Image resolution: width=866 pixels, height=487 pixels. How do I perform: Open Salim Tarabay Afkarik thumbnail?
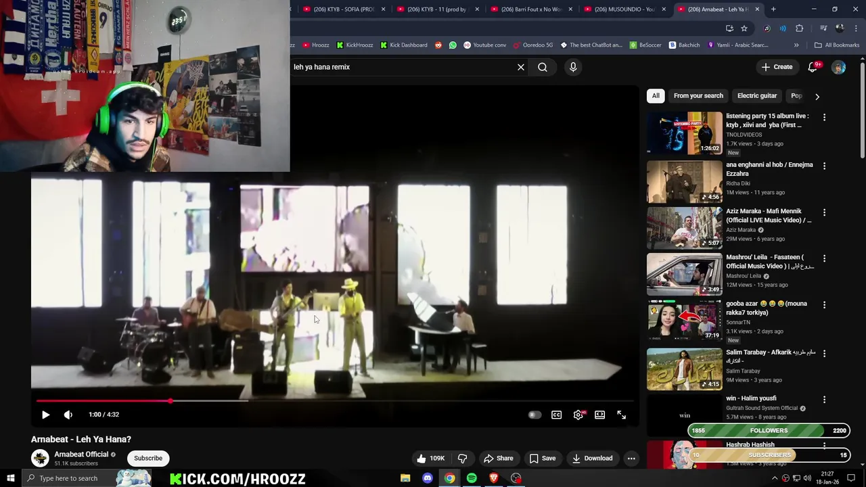[685, 369]
